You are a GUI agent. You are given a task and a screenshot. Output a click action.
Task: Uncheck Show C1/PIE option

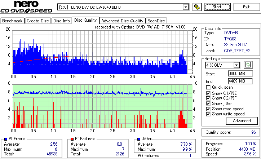(208, 93)
